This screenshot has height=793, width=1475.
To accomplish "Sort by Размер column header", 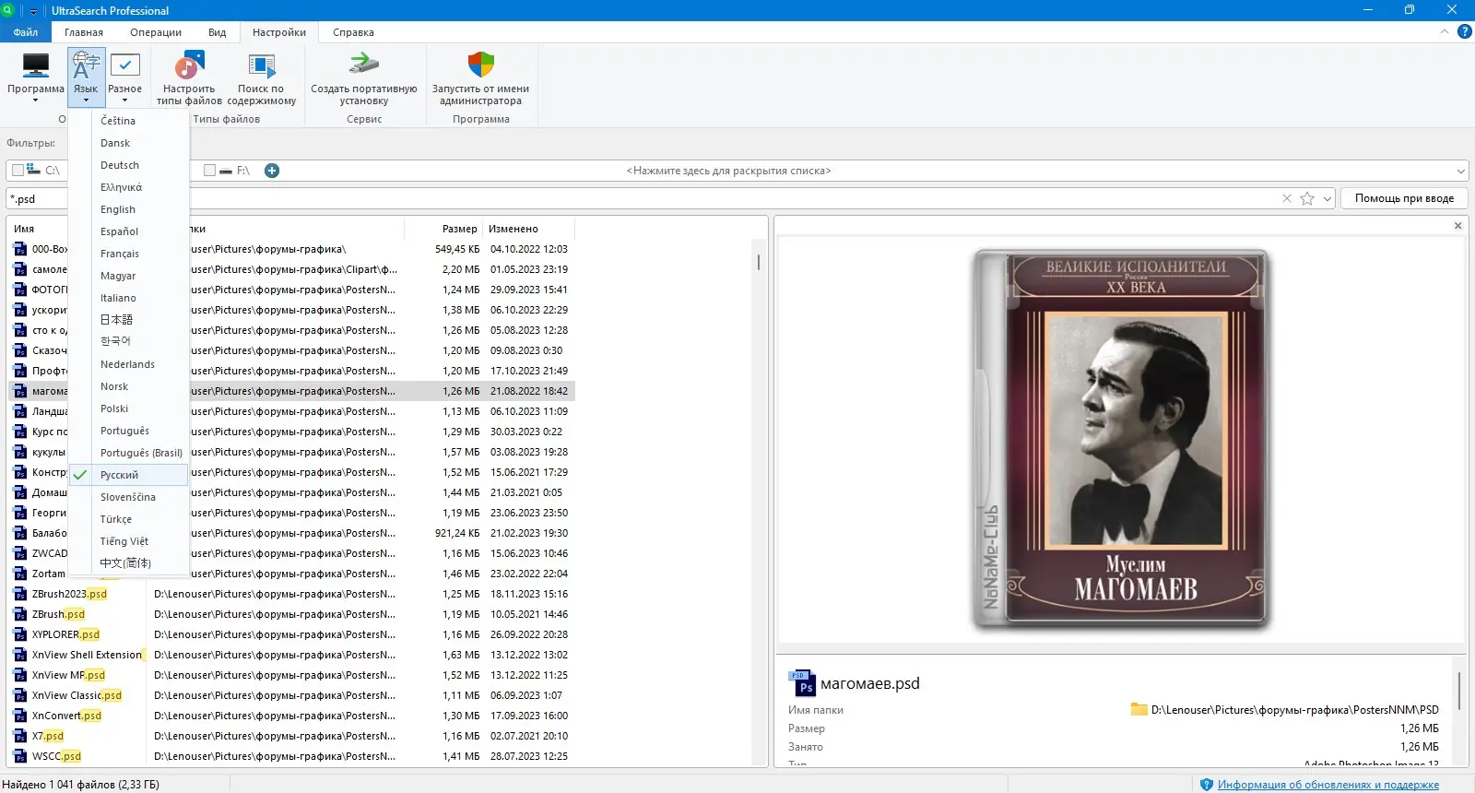I will pos(459,229).
